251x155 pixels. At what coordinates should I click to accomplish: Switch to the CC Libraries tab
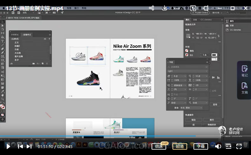tap(206, 20)
